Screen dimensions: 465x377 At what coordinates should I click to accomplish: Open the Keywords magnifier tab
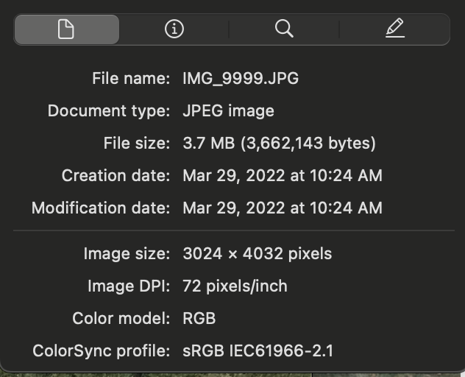point(284,29)
